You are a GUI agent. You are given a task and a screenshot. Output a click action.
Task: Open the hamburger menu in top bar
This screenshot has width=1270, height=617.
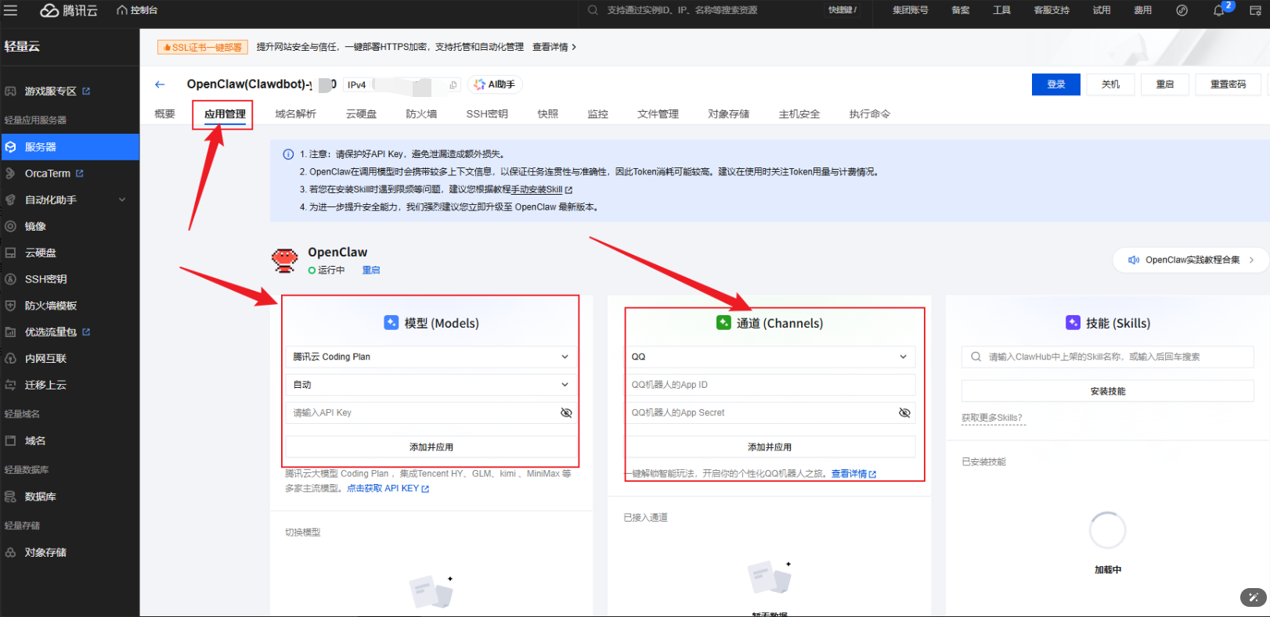pyautogui.click(x=10, y=10)
